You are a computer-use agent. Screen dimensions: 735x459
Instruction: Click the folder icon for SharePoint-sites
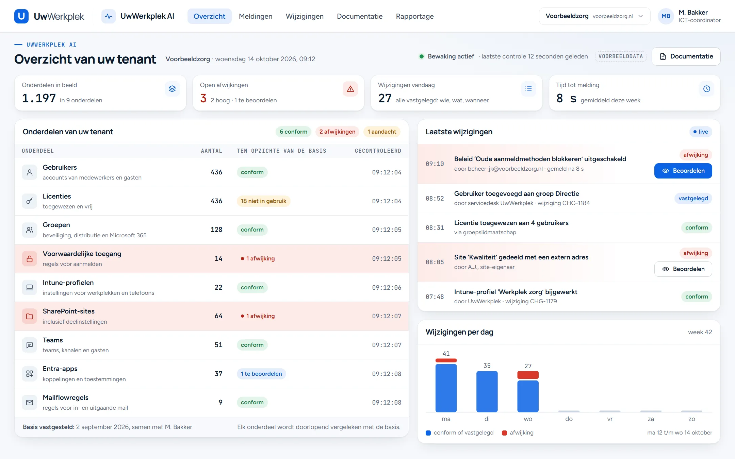[30, 316]
